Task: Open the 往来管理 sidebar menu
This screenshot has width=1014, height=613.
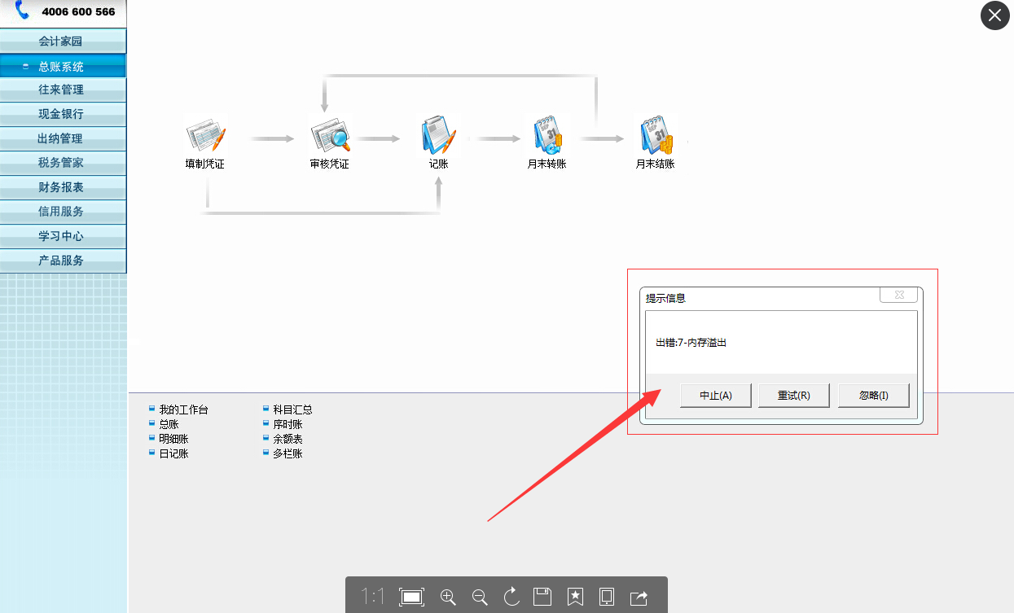Action: coord(62,90)
